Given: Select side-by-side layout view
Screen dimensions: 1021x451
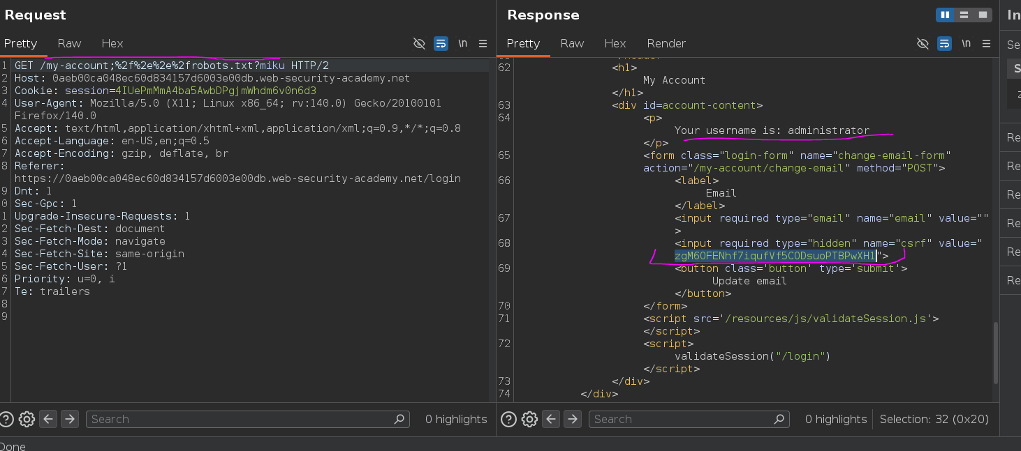Looking at the screenshot, I should (945, 15).
